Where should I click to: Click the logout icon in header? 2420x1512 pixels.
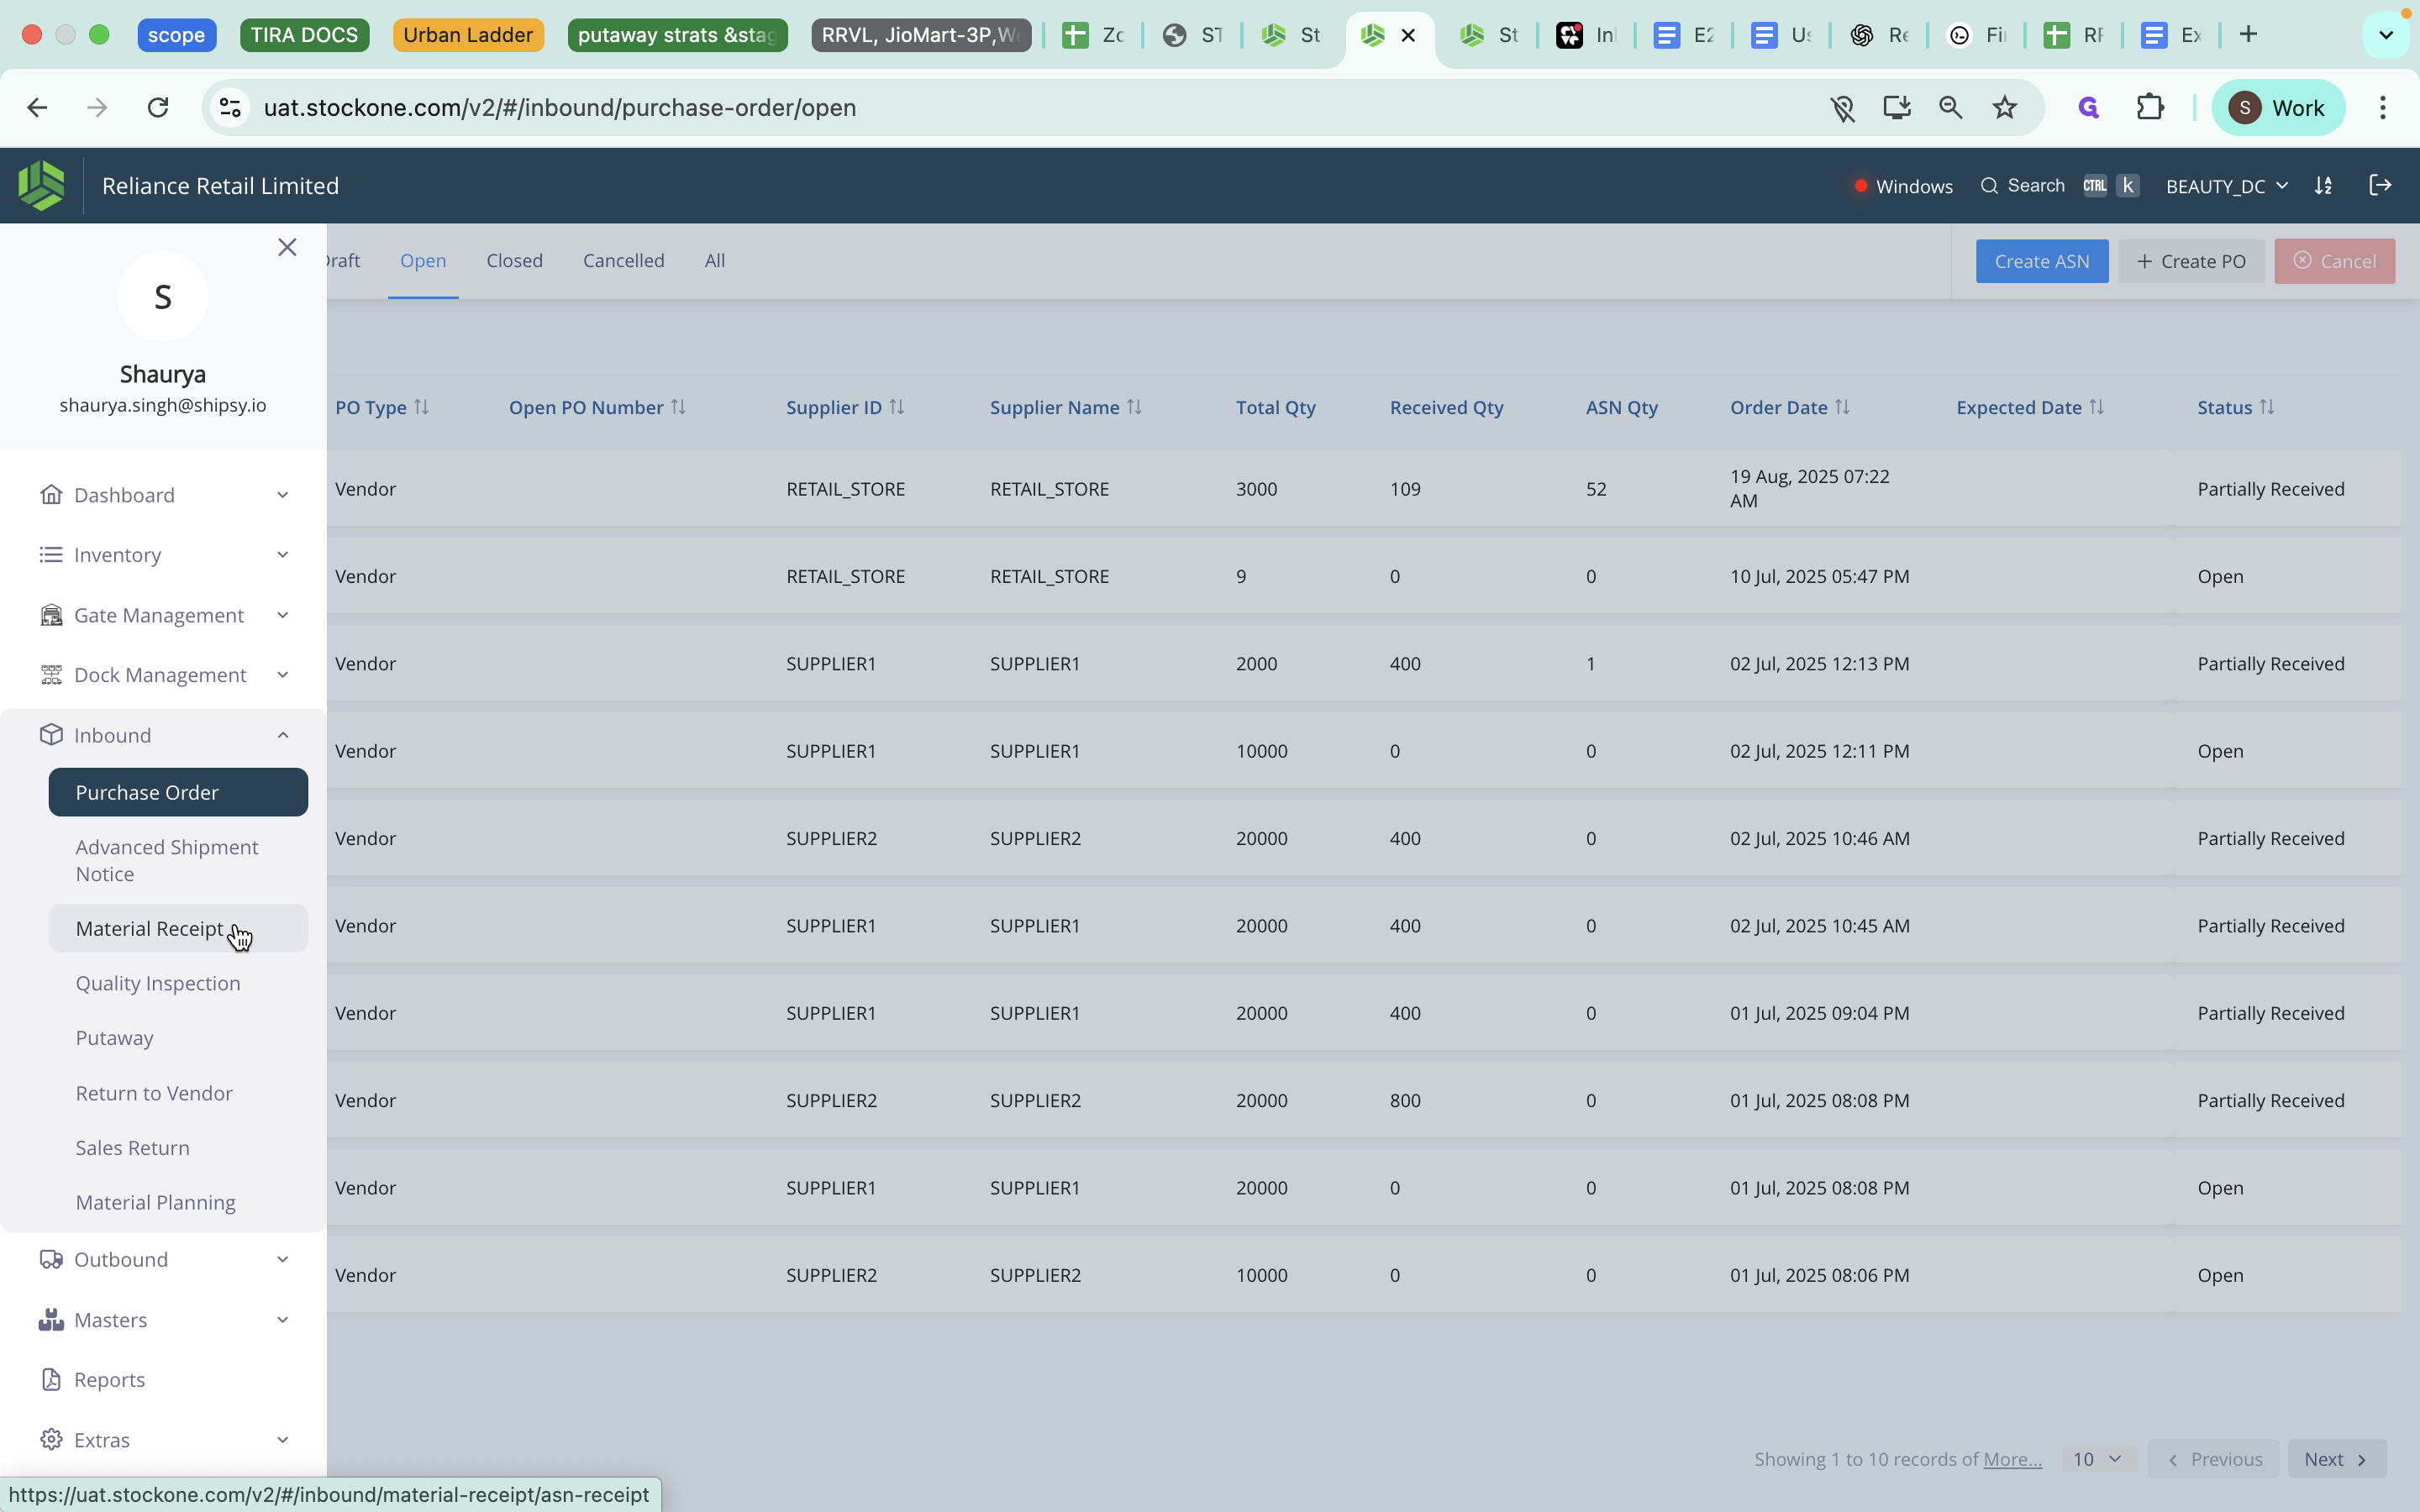click(2380, 186)
